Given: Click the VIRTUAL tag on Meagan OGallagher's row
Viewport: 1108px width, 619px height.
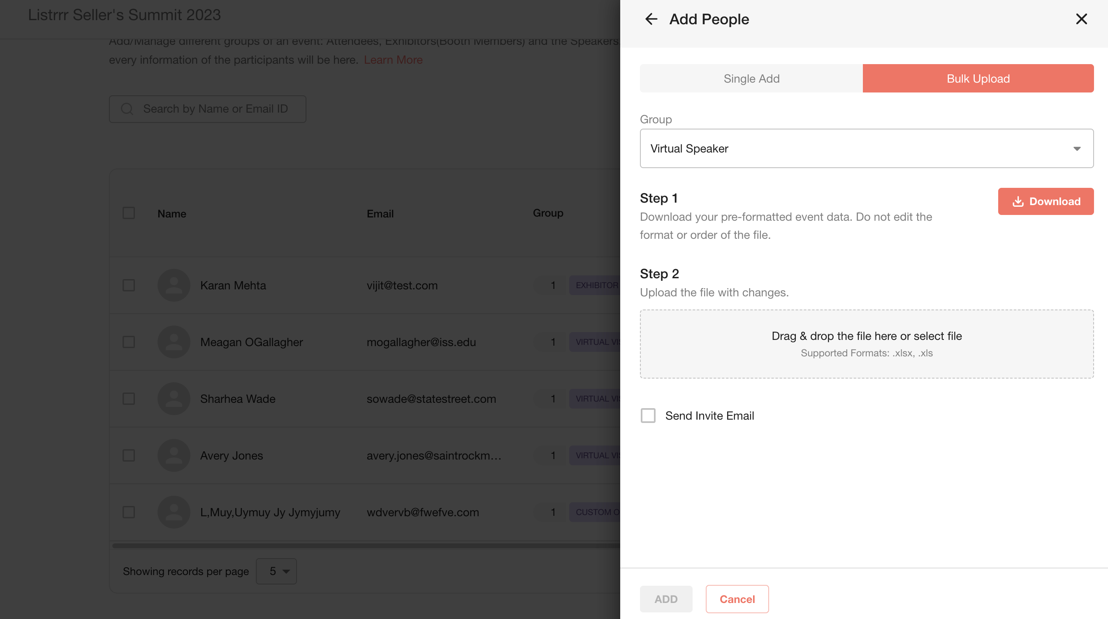Looking at the screenshot, I should (595, 342).
